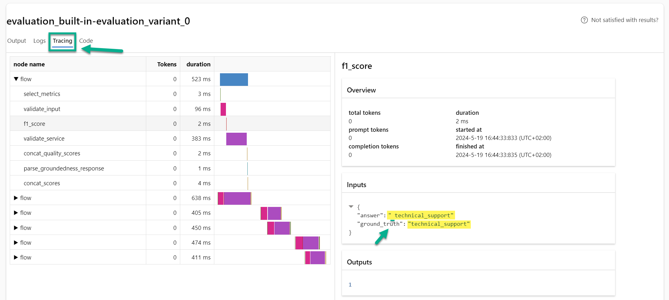Select the Tracing tab
This screenshot has width=669, height=300.
(62, 41)
